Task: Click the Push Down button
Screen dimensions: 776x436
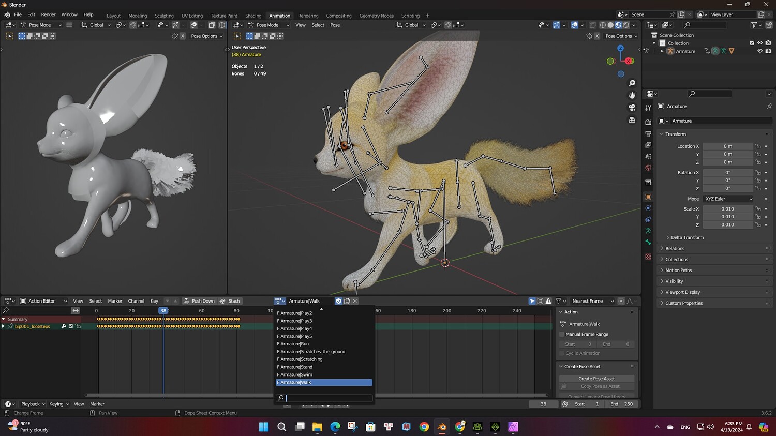Action: (x=199, y=301)
